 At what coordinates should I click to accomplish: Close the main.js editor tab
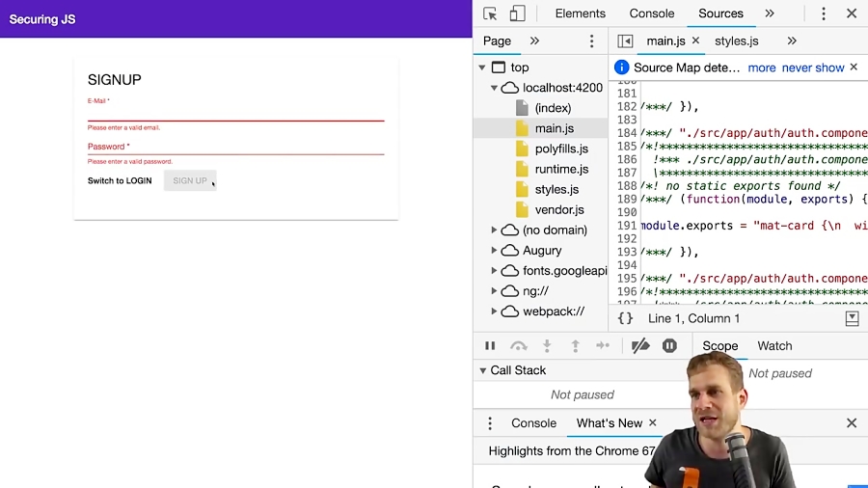pos(695,41)
